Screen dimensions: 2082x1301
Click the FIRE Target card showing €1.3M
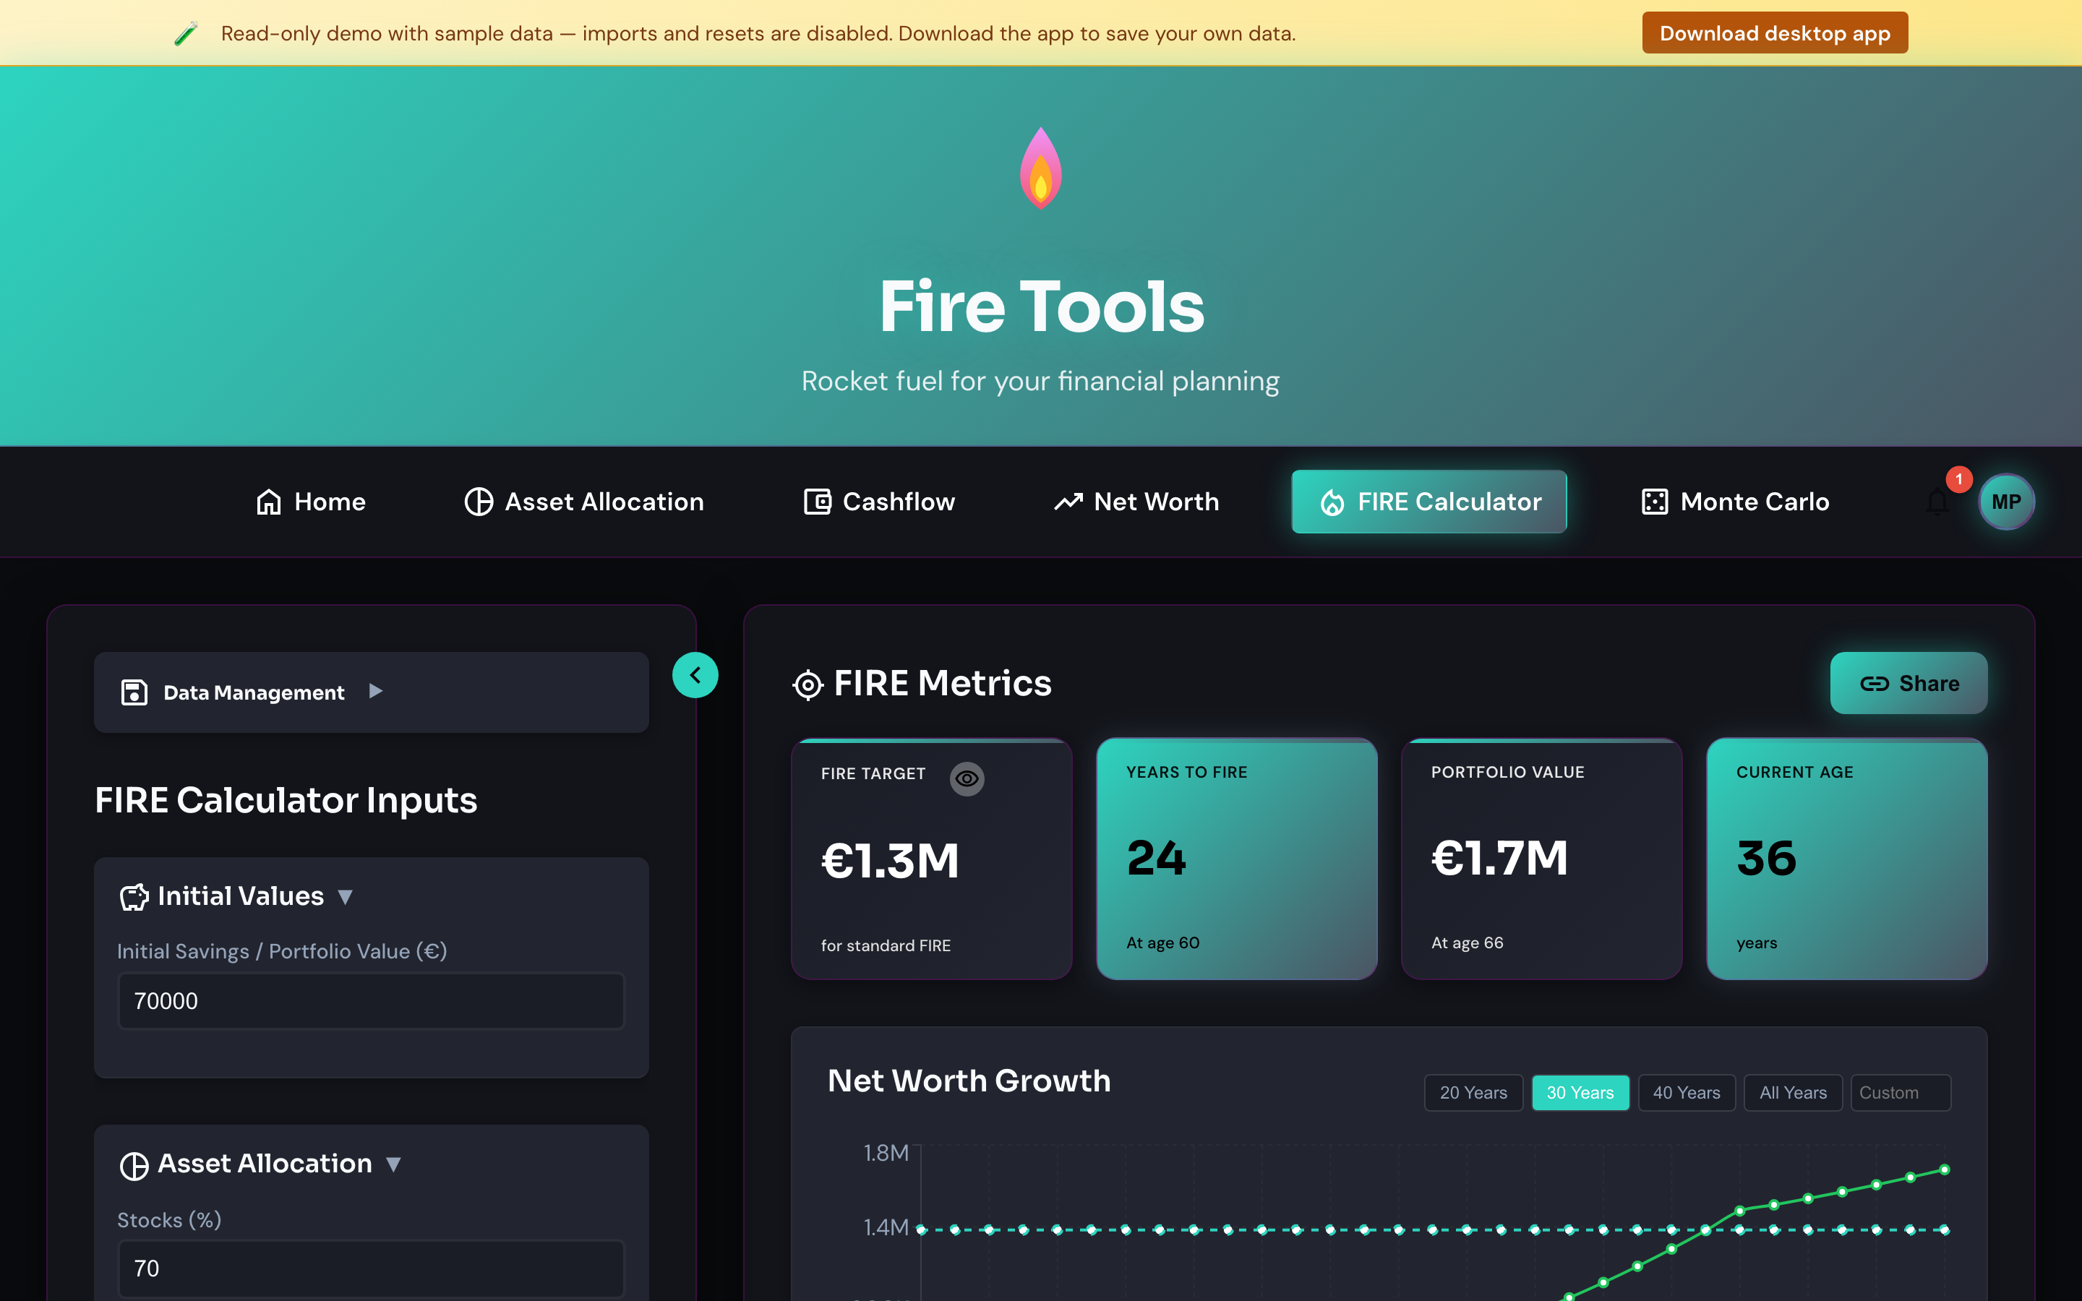(x=931, y=859)
